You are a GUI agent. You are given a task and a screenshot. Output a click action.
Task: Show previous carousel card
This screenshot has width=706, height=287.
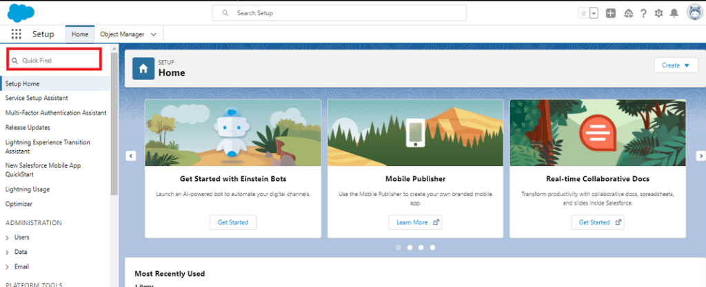[x=130, y=156]
